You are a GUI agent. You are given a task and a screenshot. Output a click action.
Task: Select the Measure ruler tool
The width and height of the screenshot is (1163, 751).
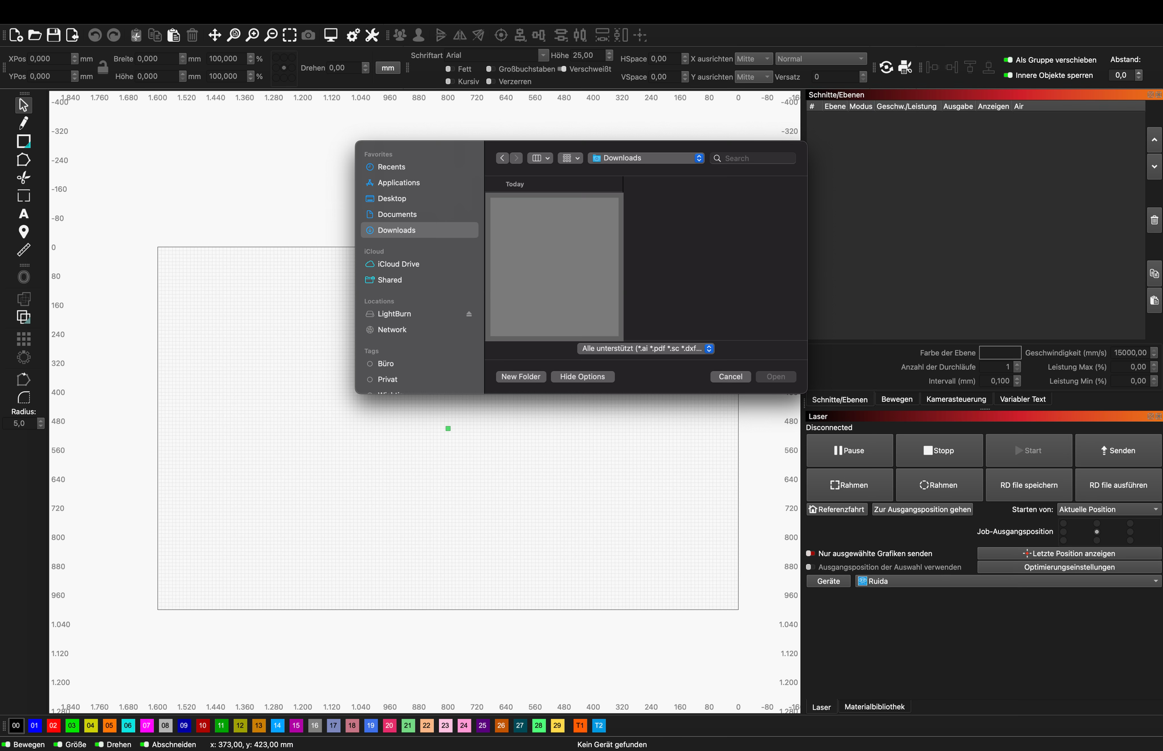click(x=23, y=250)
